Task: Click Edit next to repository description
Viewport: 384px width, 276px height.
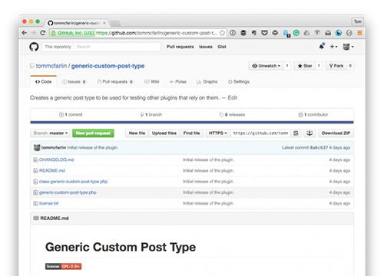Action: [233, 97]
